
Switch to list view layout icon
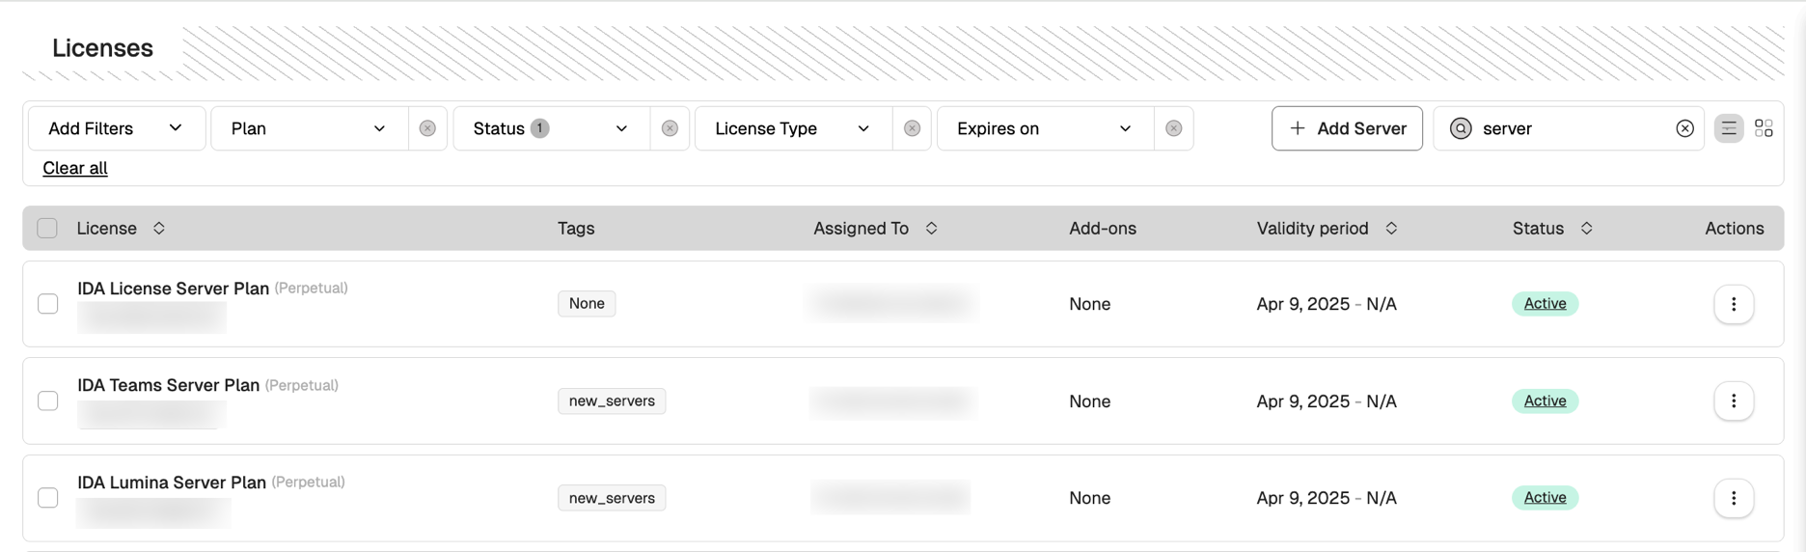click(1729, 128)
